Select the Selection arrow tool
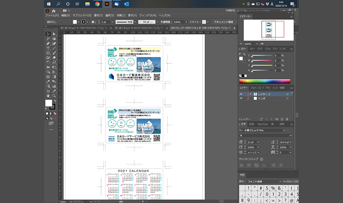The height and width of the screenshot is (203, 343). pyautogui.click(x=48, y=34)
